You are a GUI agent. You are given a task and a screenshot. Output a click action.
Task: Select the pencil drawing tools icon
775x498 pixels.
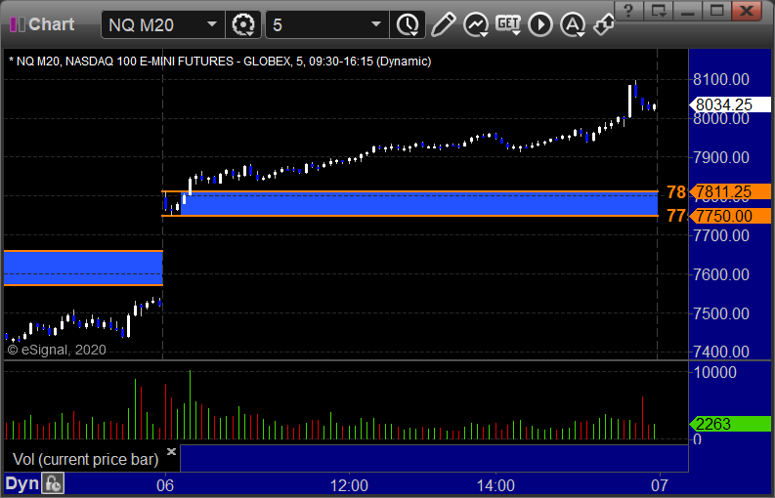[443, 24]
